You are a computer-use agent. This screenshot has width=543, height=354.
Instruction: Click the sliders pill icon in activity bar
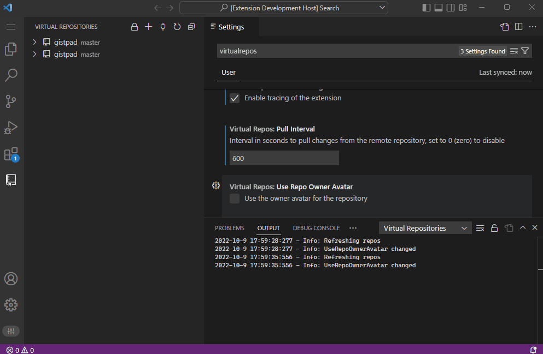coord(11,331)
